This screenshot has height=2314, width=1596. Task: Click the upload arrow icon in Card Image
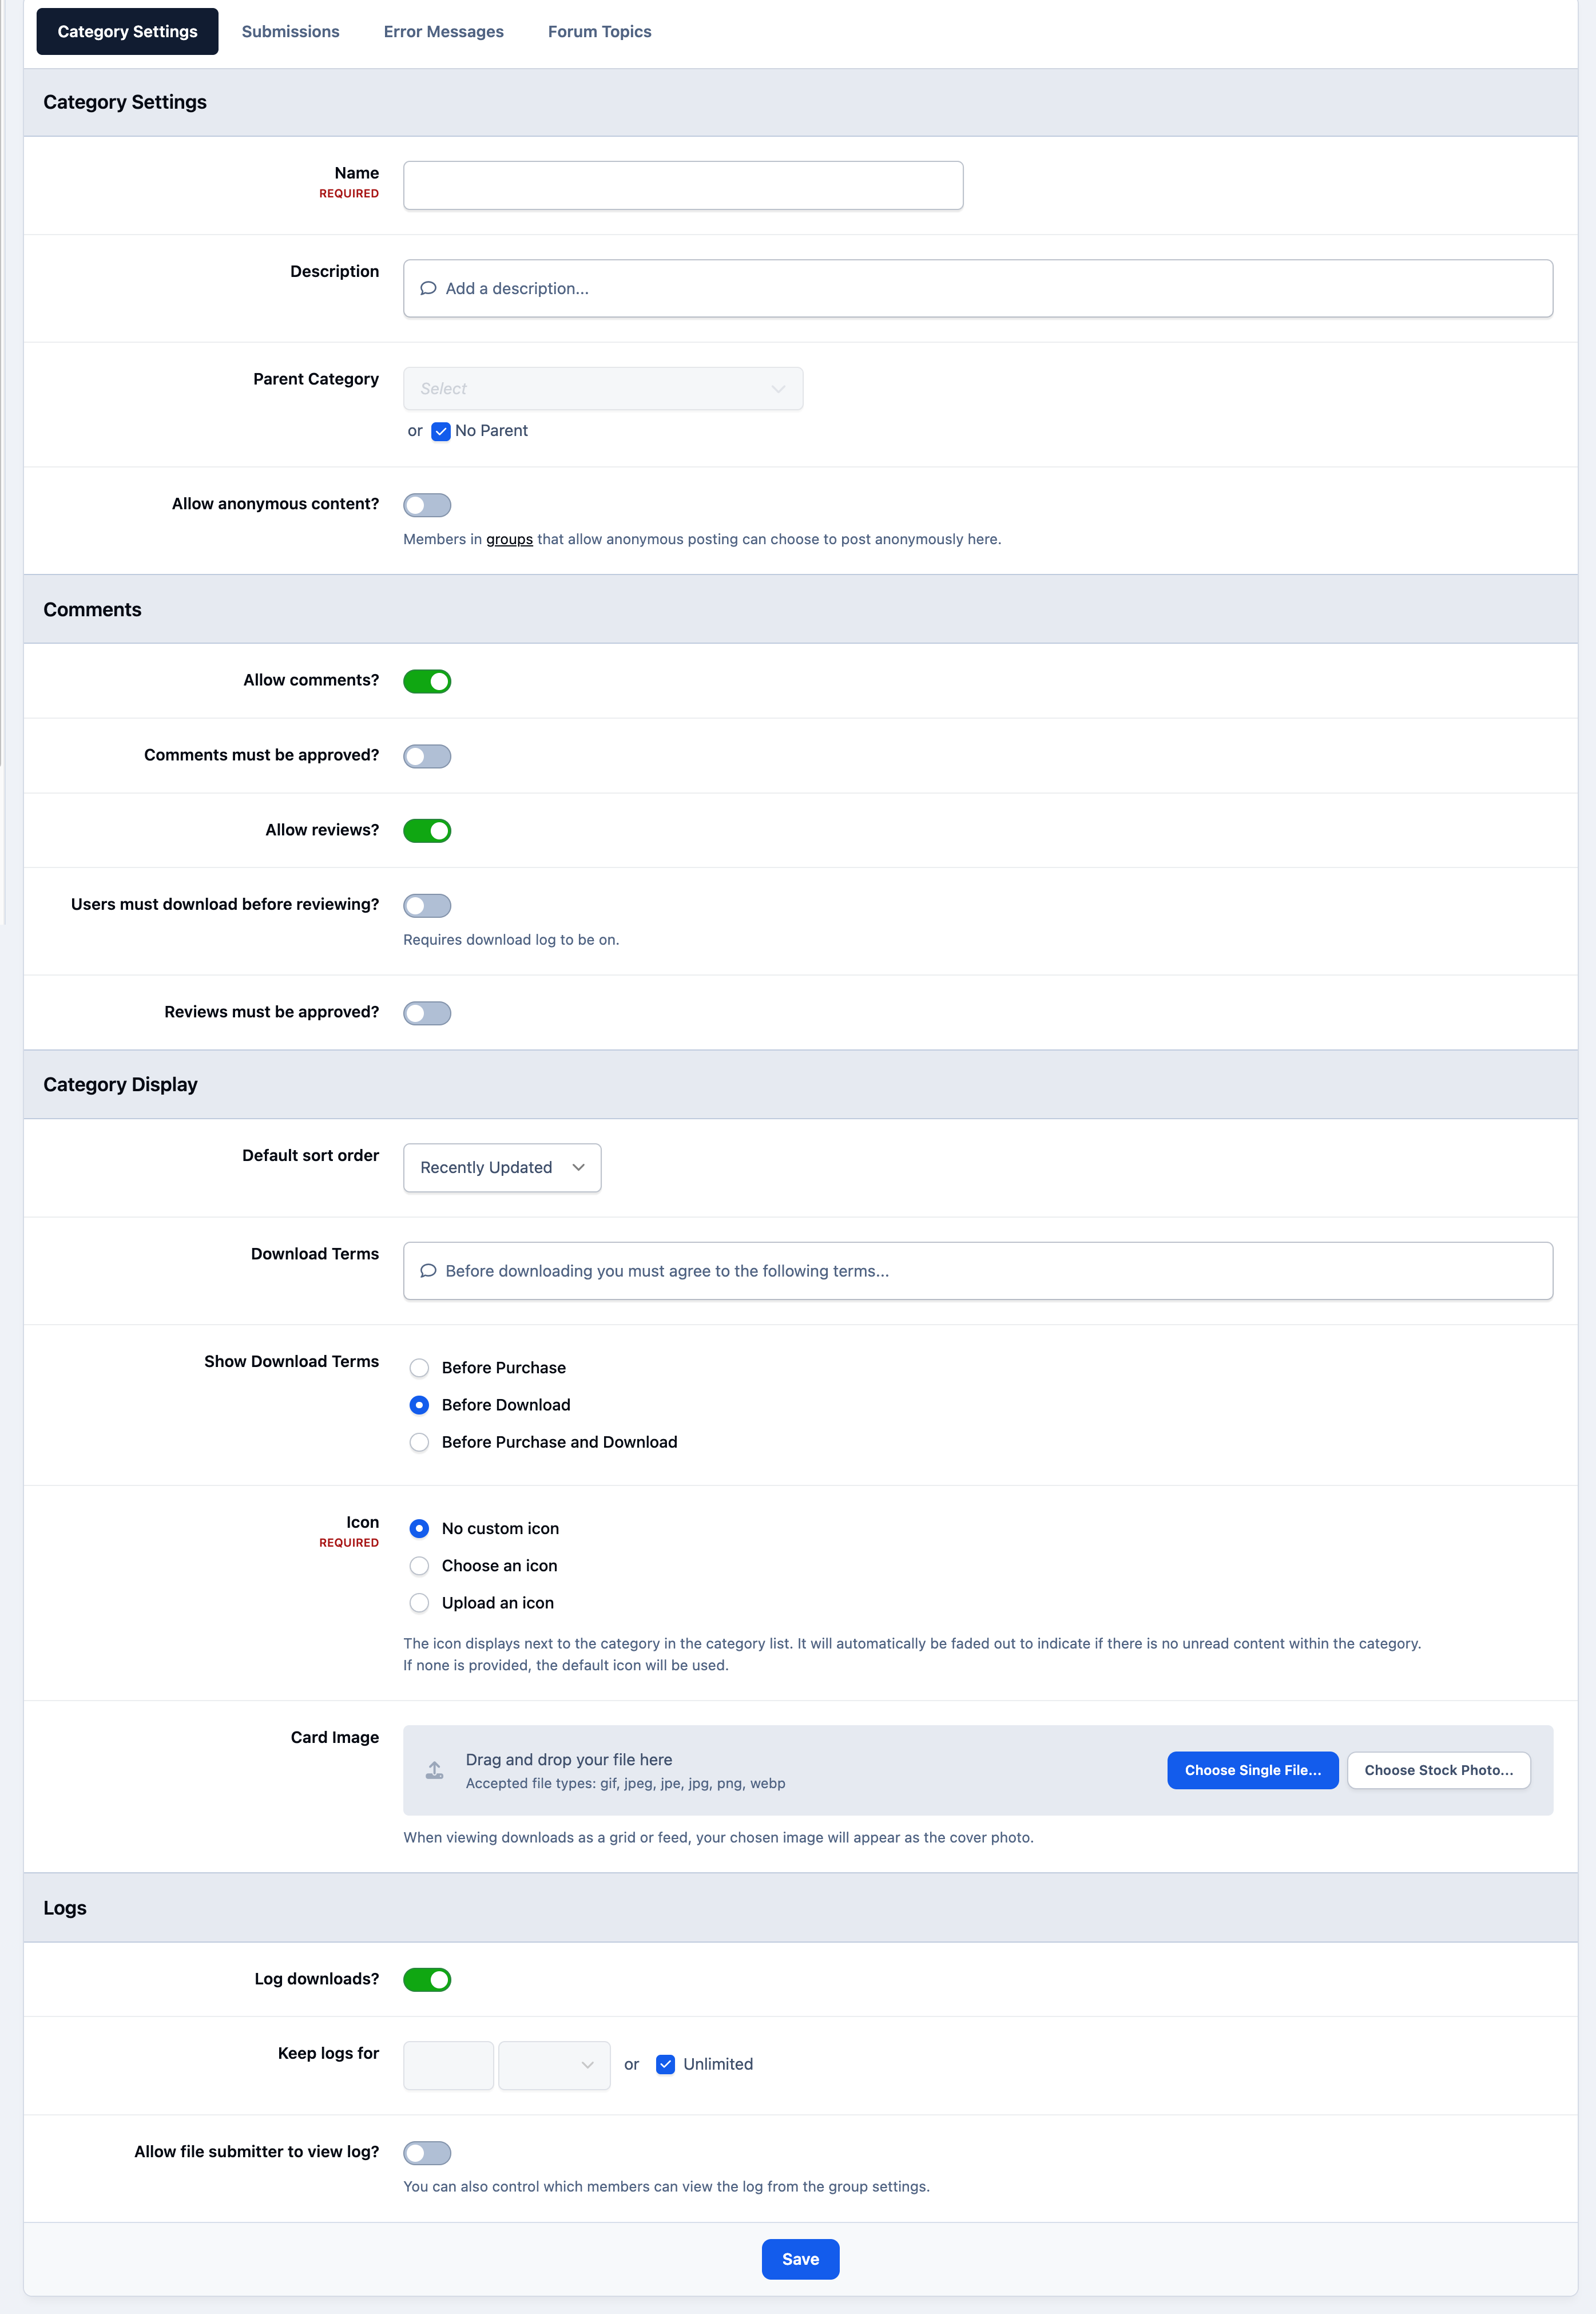click(x=434, y=1770)
